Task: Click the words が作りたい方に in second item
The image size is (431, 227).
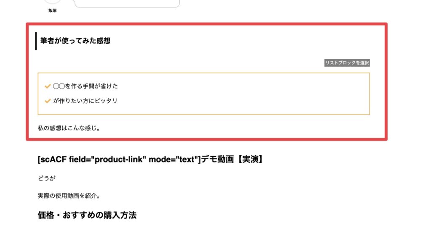Action: pos(72,101)
